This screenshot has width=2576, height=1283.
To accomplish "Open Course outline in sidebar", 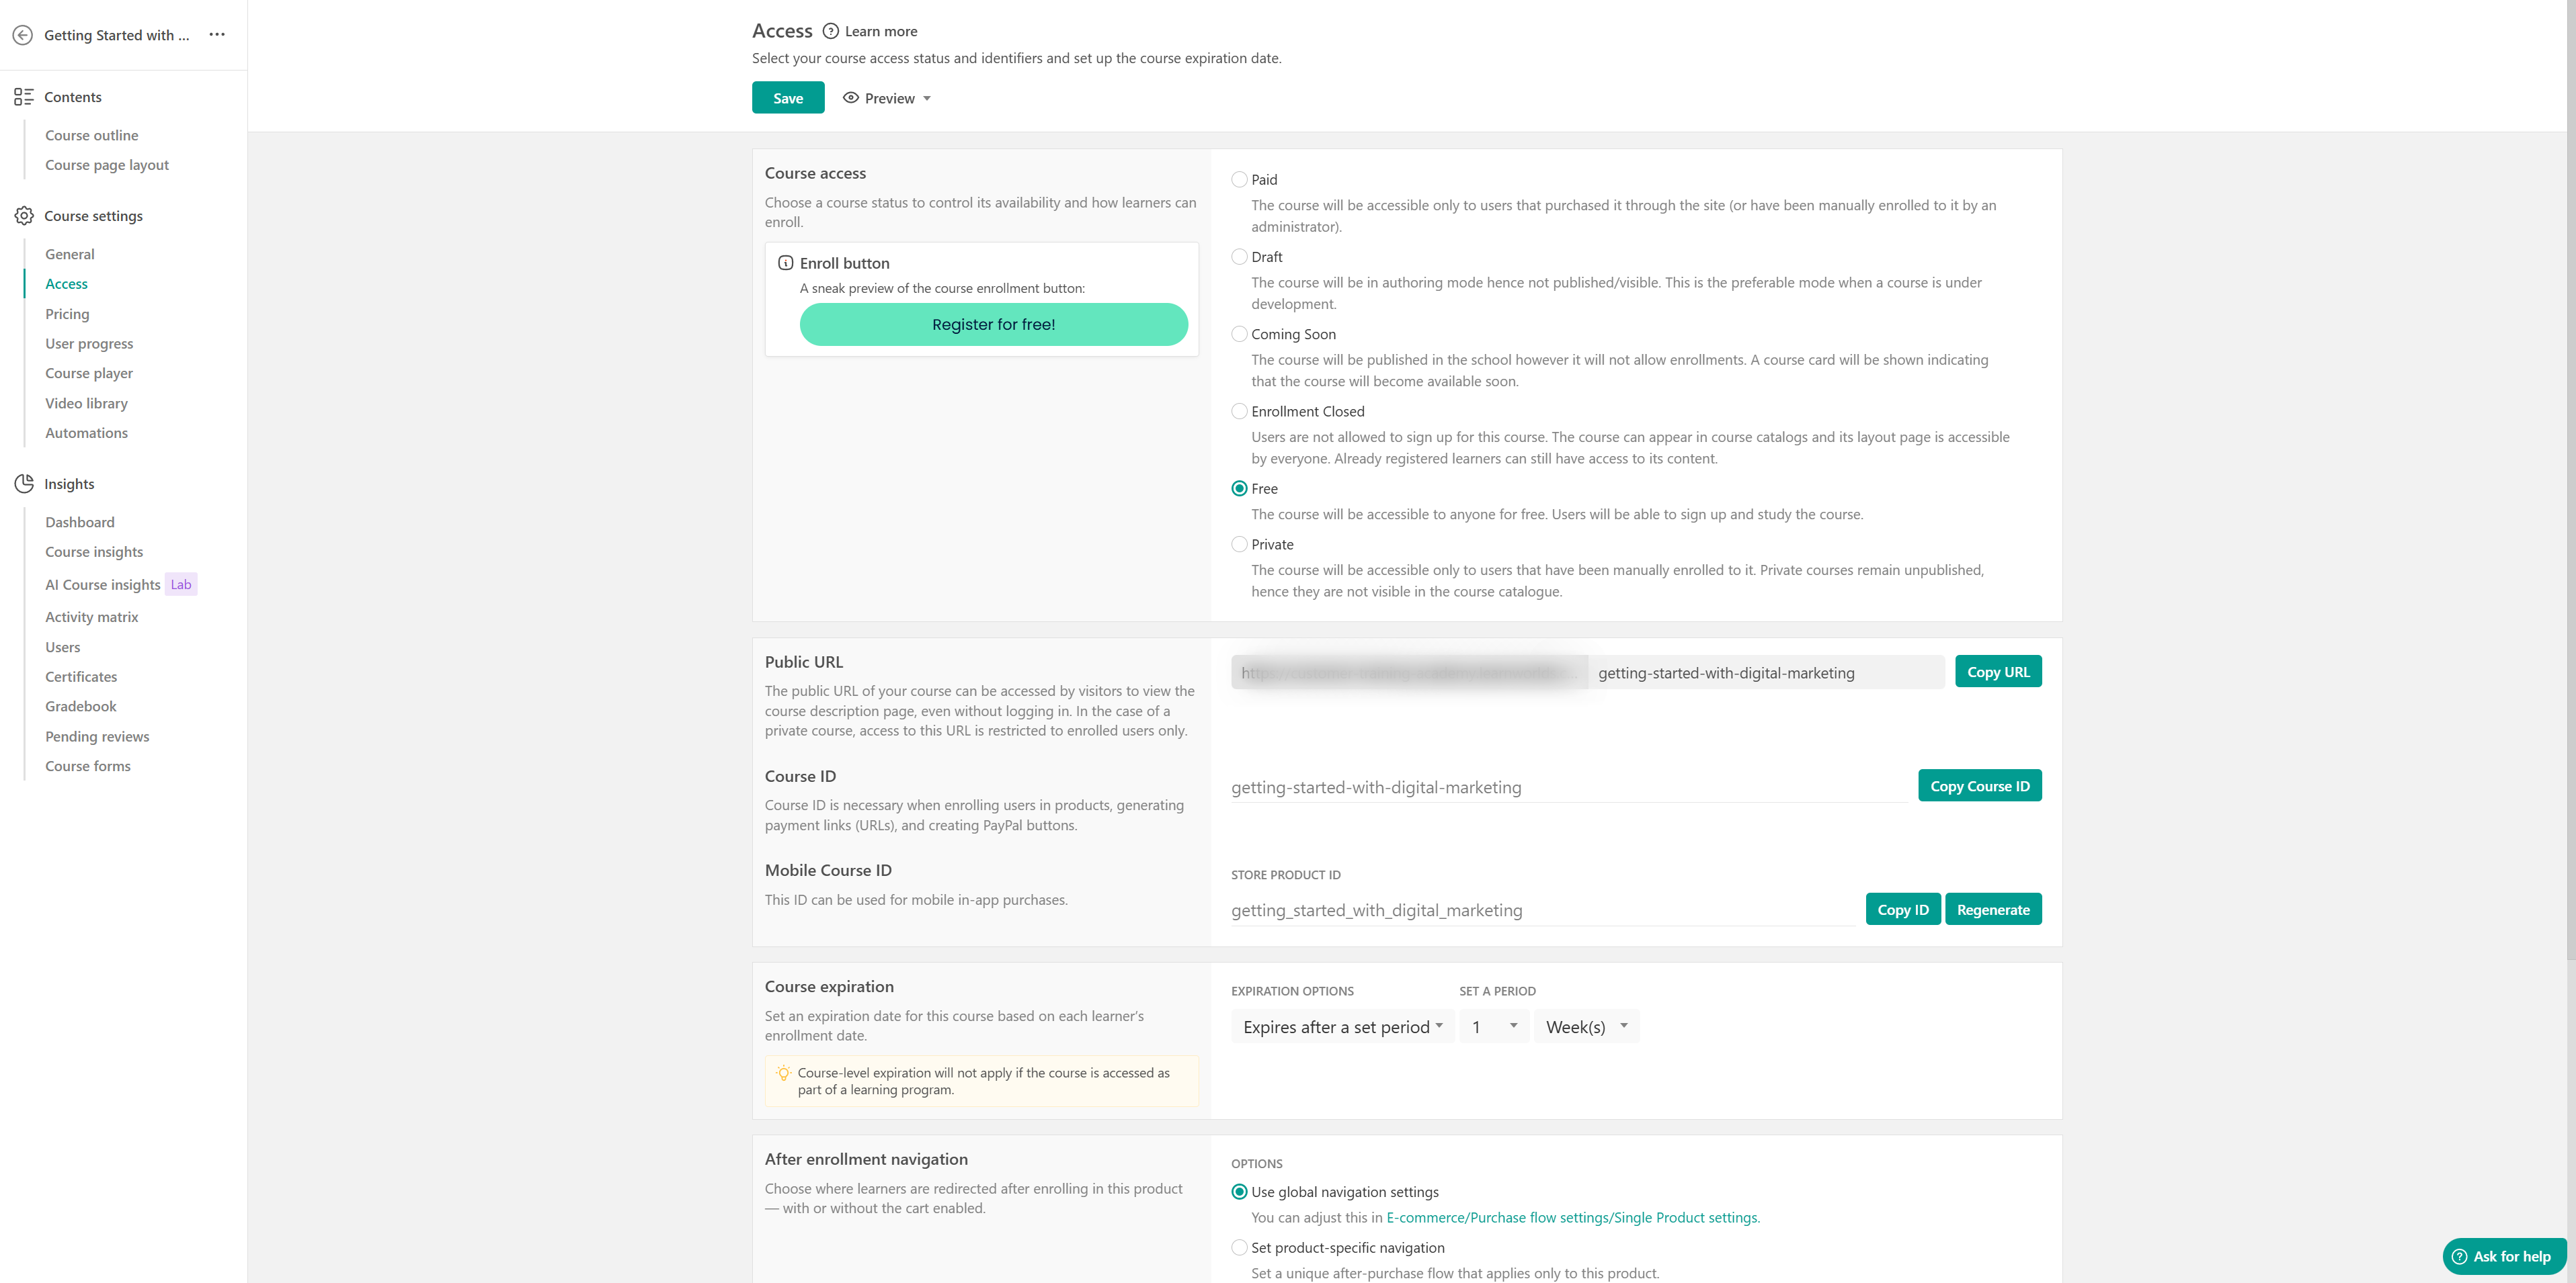I will pos(91,135).
